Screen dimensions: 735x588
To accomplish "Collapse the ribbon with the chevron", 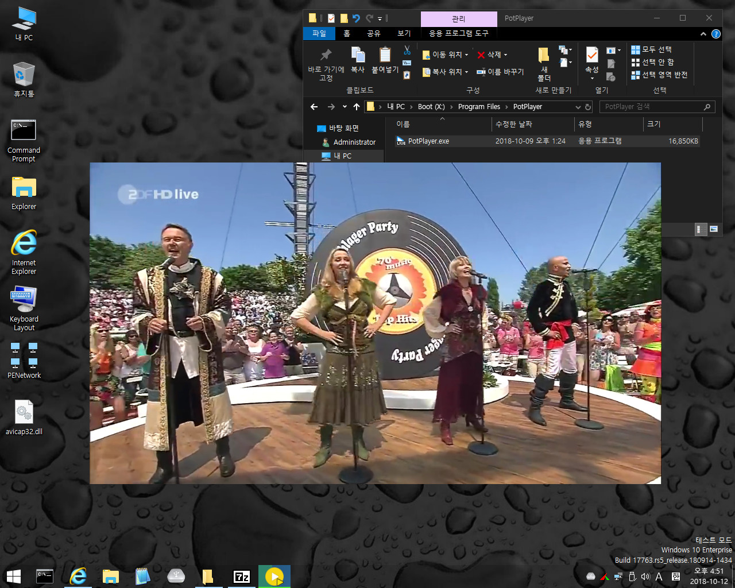I will pos(703,34).
